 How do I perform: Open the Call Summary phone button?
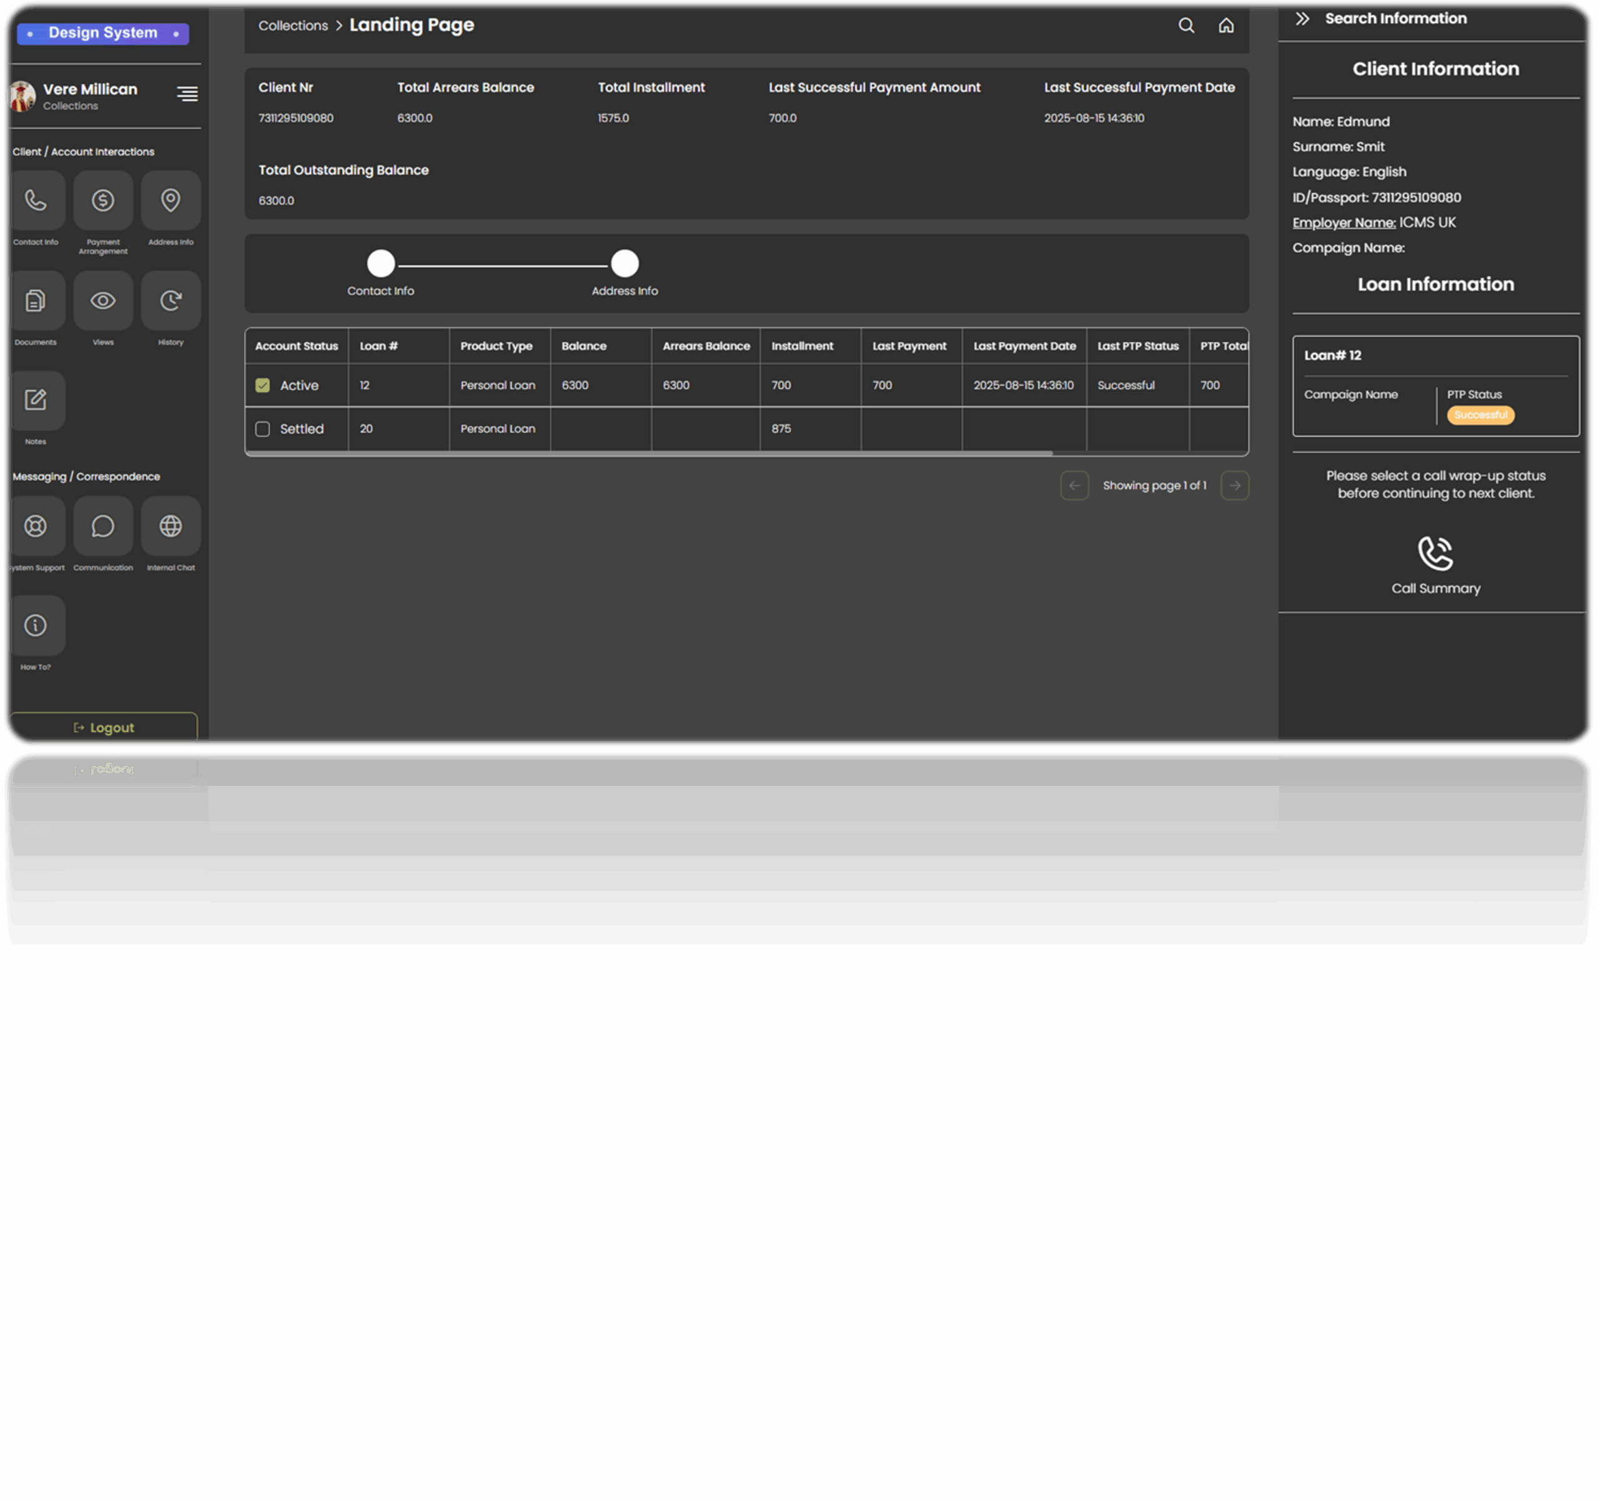(x=1436, y=554)
